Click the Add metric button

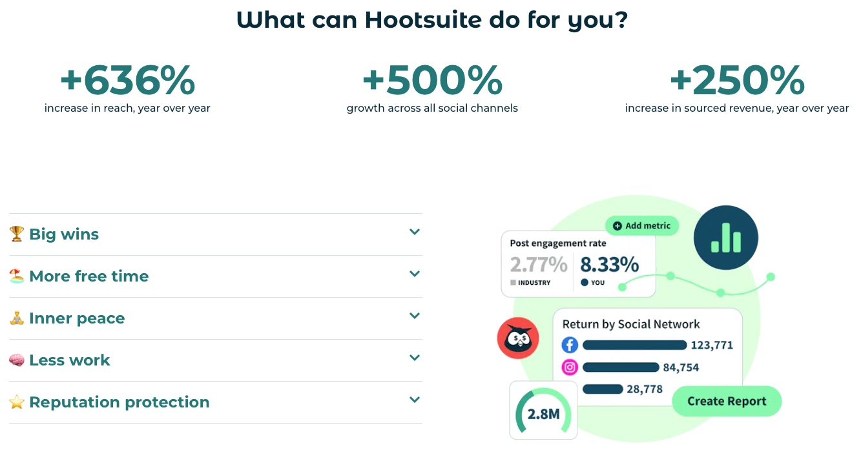(641, 225)
